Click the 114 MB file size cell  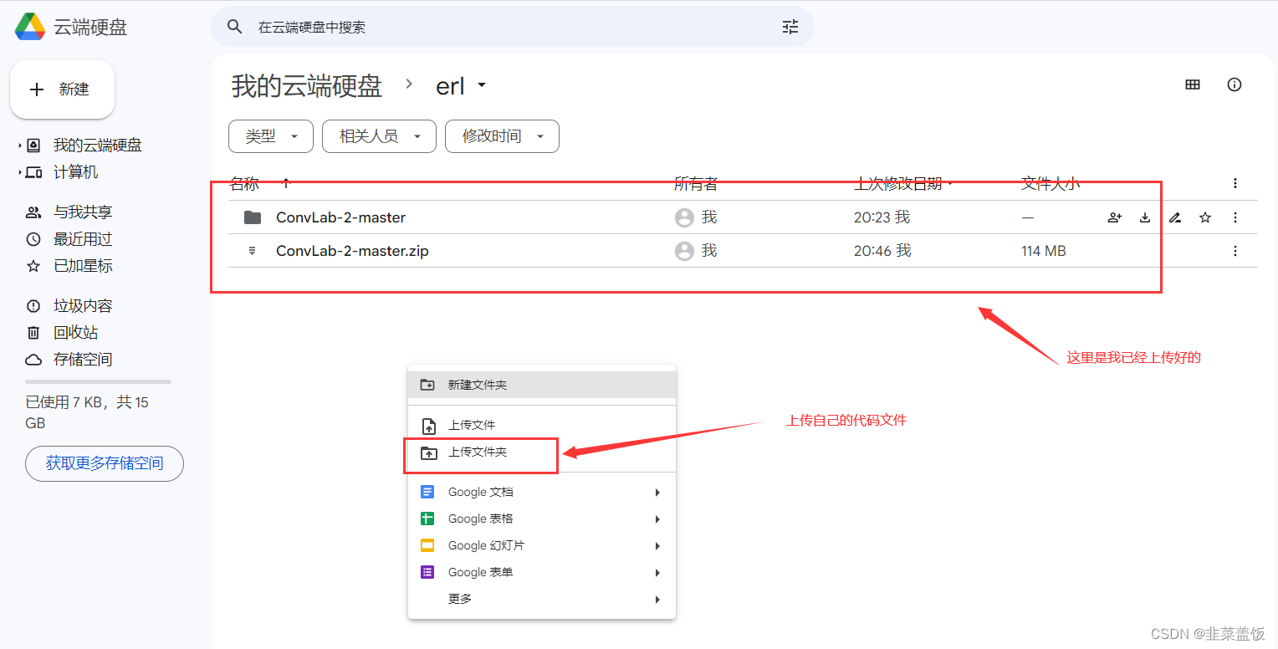click(x=1044, y=251)
